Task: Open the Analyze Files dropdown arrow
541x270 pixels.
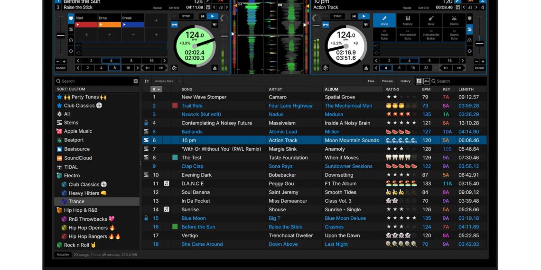Action: [x=180, y=81]
